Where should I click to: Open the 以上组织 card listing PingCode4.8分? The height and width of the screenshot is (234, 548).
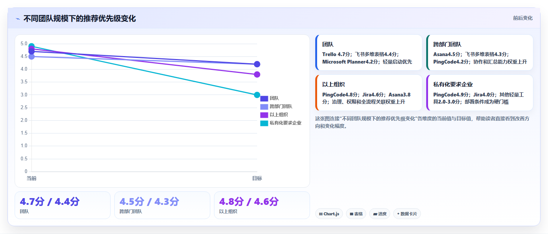pos(369,93)
